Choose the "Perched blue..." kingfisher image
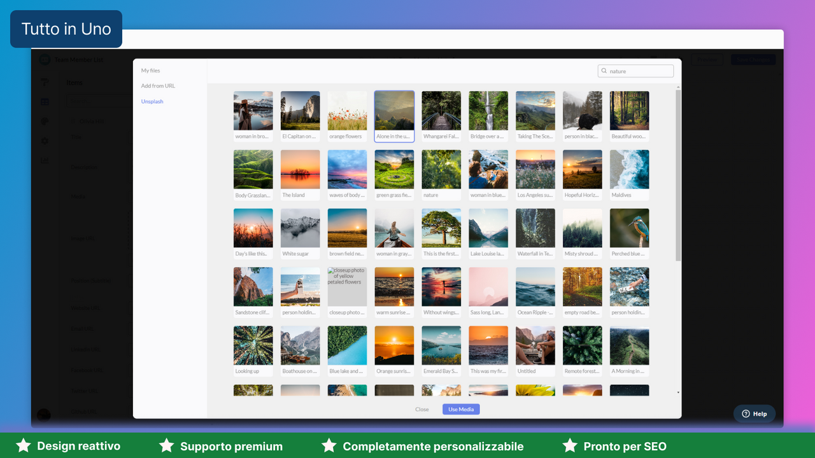The height and width of the screenshot is (458, 815). (630, 233)
